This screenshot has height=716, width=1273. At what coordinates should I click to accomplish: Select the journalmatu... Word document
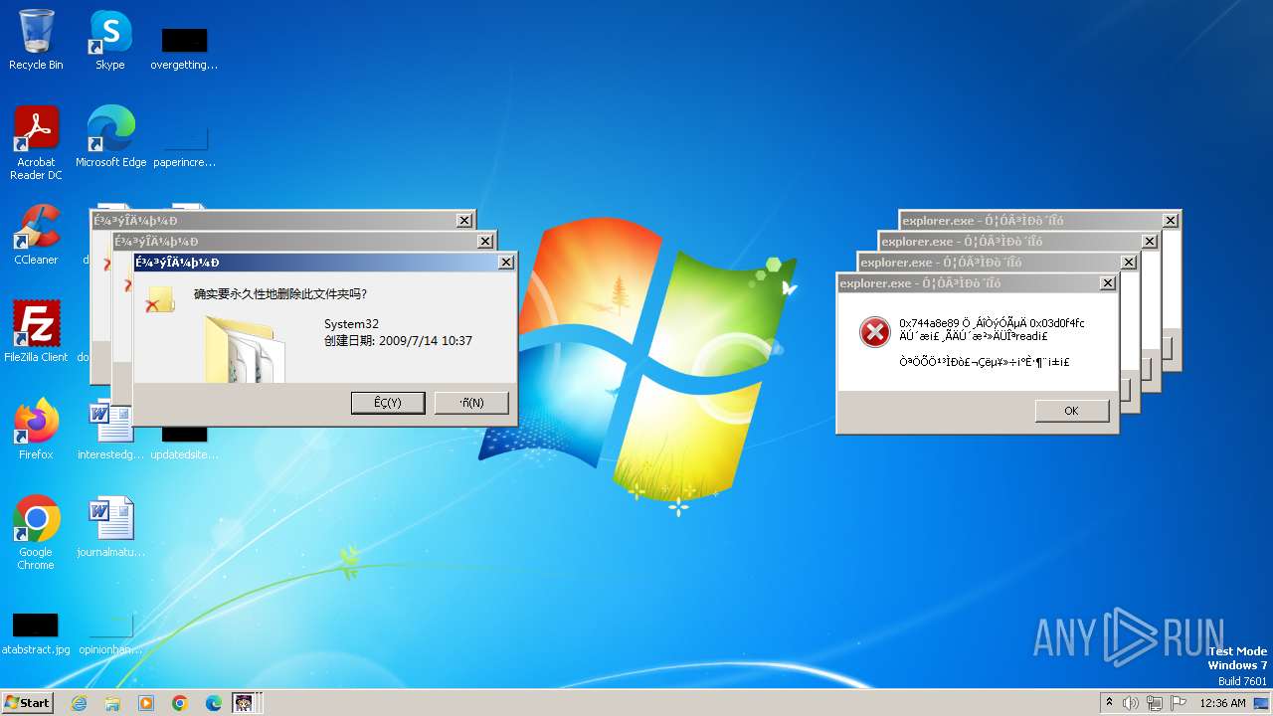(110, 527)
